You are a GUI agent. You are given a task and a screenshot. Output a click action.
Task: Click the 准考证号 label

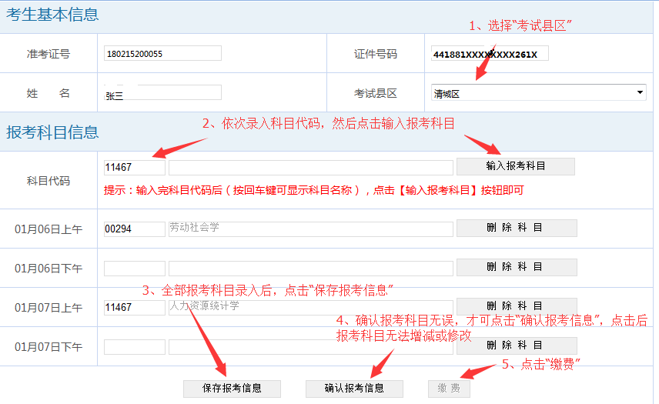pyautogui.click(x=49, y=54)
